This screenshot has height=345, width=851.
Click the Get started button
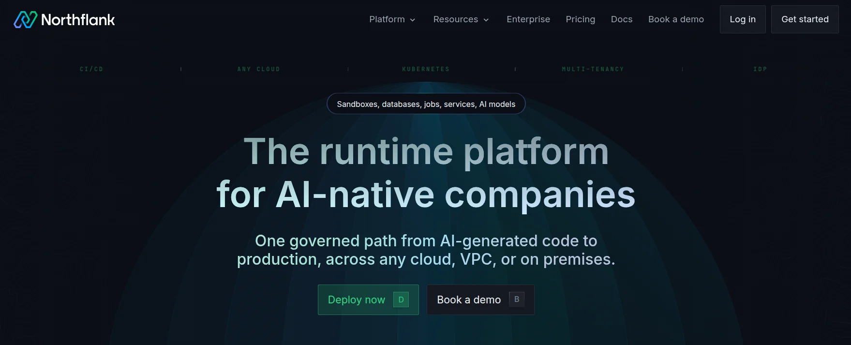[805, 19]
